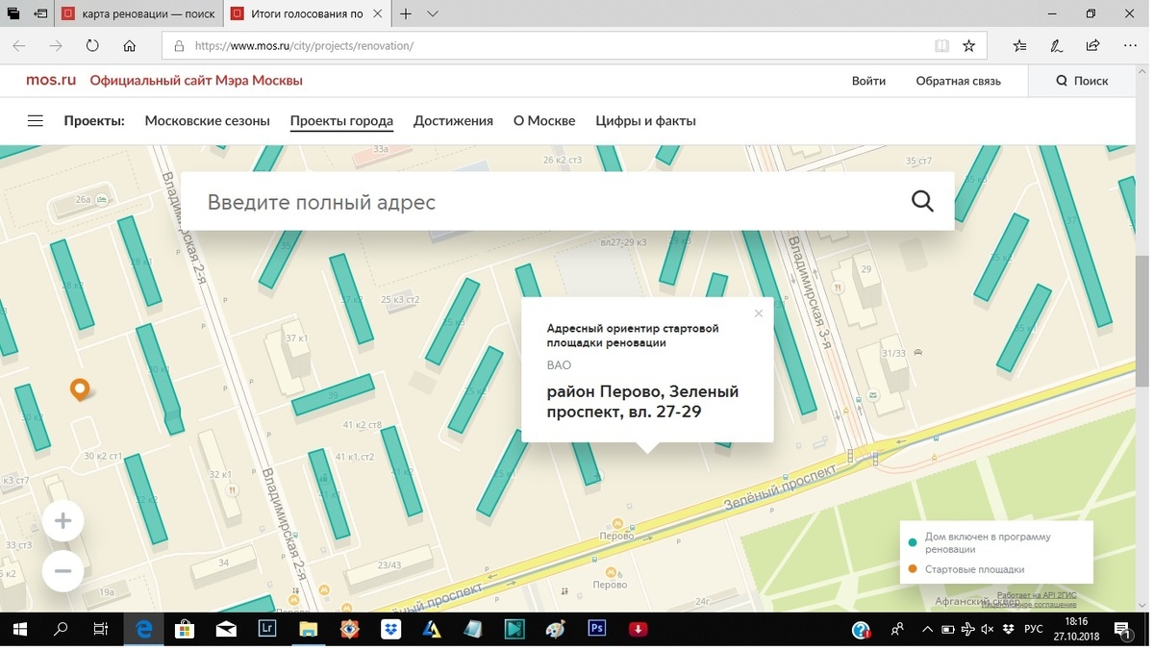This screenshot has height=651, width=1154.
Task: Close the renovation site info popup
Action: pos(759,313)
